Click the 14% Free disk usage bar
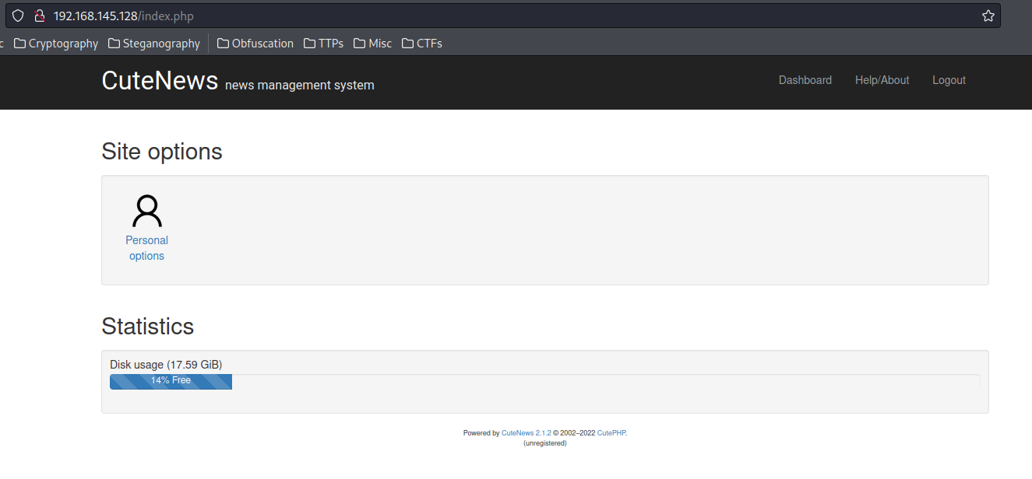The width and height of the screenshot is (1032, 479). coord(171,381)
